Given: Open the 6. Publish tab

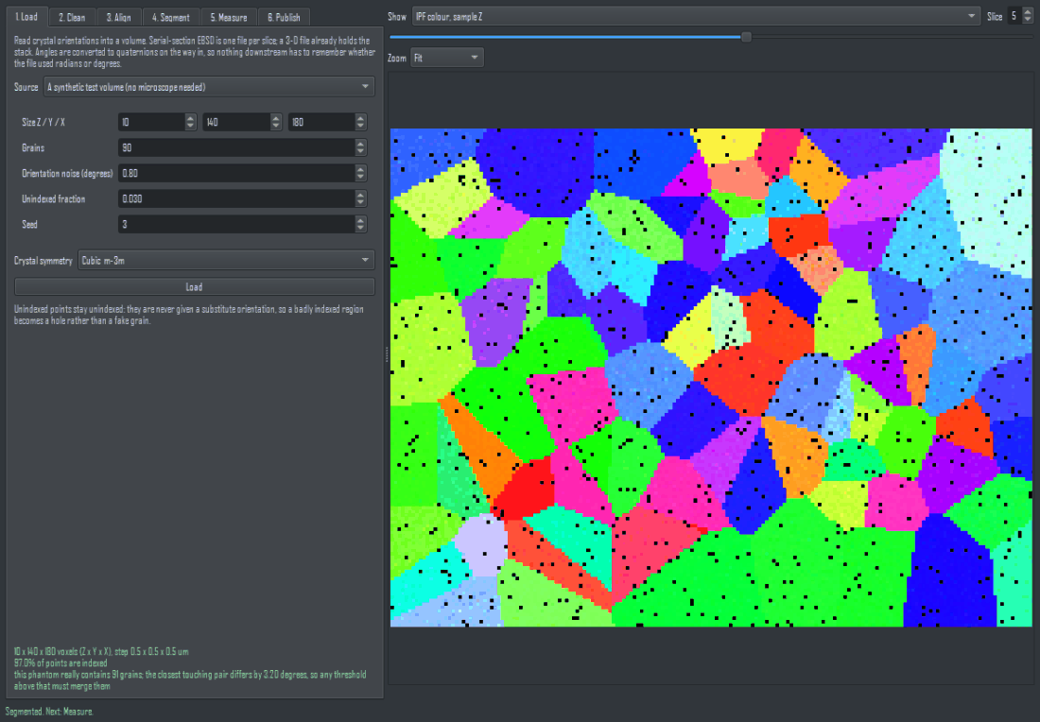Looking at the screenshot, I should 284,17.
